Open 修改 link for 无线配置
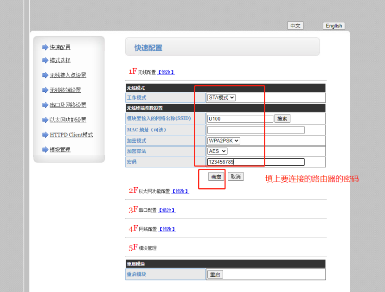The height and width of the screenshot is (292, 385). (166, 72)
